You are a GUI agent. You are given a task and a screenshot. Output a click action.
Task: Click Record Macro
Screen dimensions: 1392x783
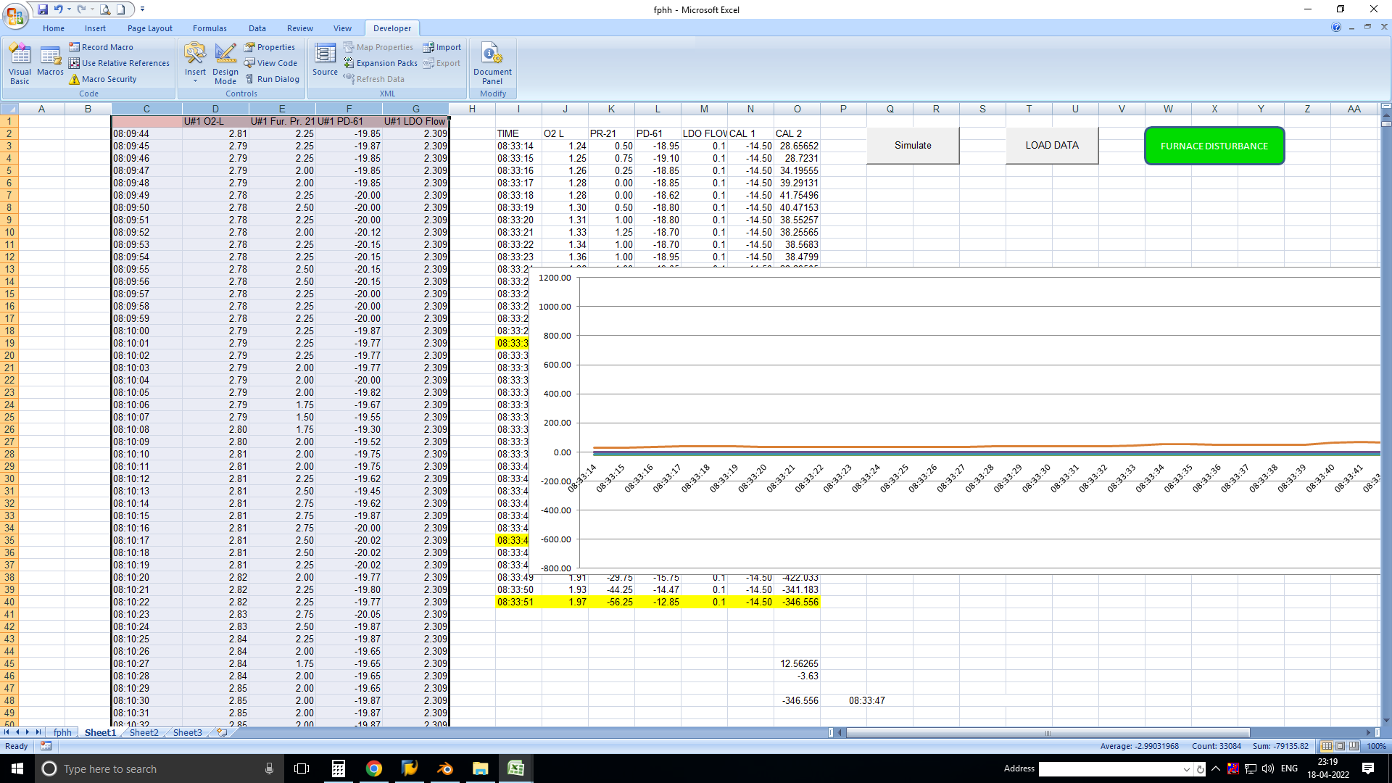coord(107,46)
